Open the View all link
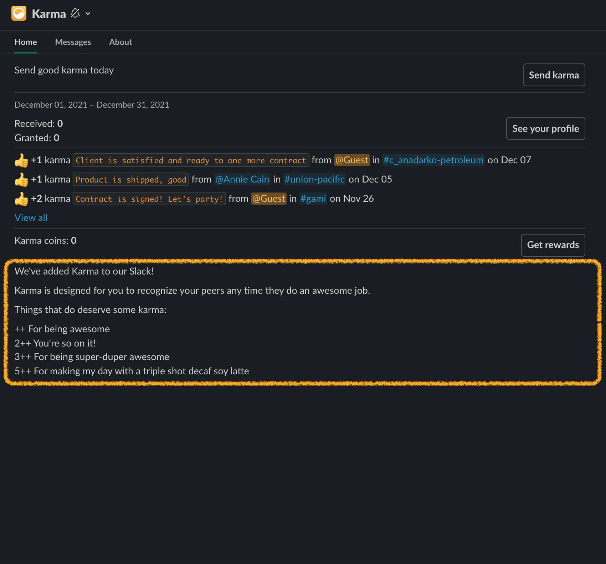 31,218
